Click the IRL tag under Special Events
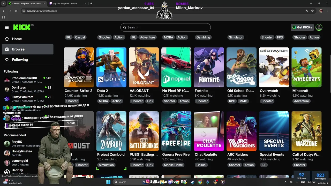 pyautogui.click(x=264, y=165)
